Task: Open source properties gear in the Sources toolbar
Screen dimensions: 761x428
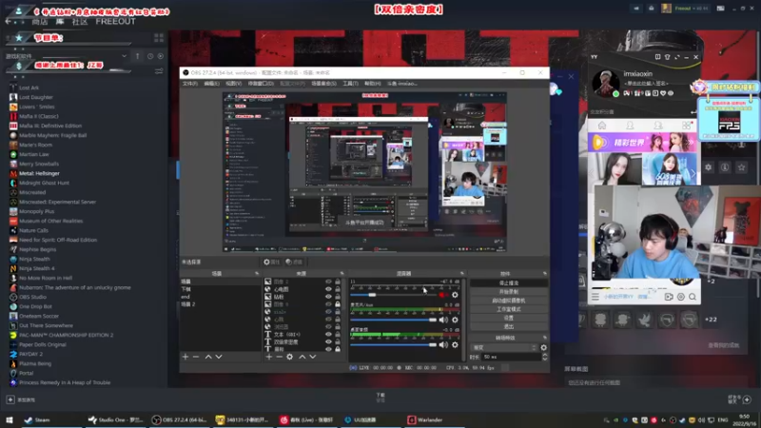Action: point(290,357)
